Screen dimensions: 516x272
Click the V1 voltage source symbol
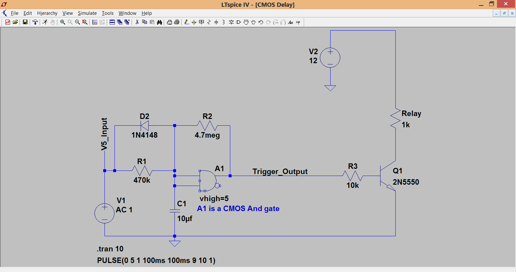[104, 213]
